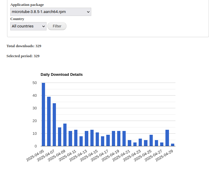The width and height of the screenshot is (209, 169).
Task: Click the Filter button
Action: point(57,26)
